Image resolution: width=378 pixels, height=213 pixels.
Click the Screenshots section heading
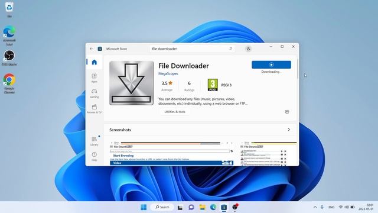point(120,130)
